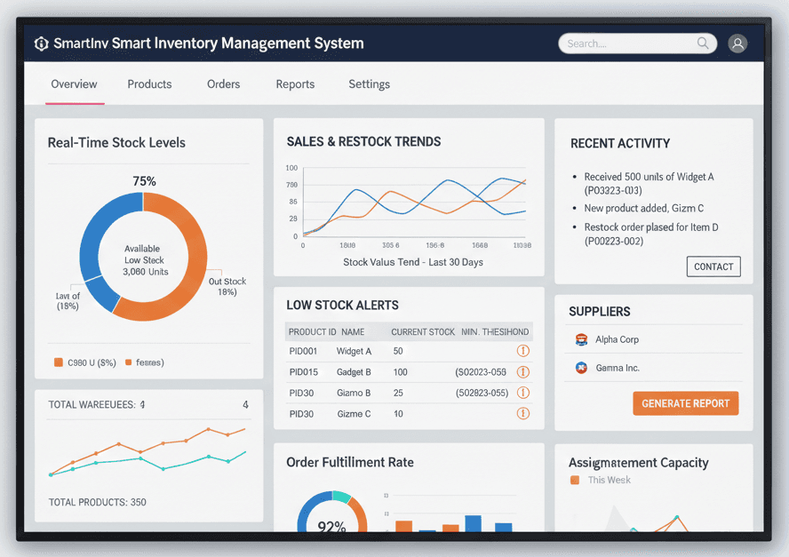The height and width of the screenshot is (557, 789).
Task: Click the search magnifier icon
Action: pos(702,43)
